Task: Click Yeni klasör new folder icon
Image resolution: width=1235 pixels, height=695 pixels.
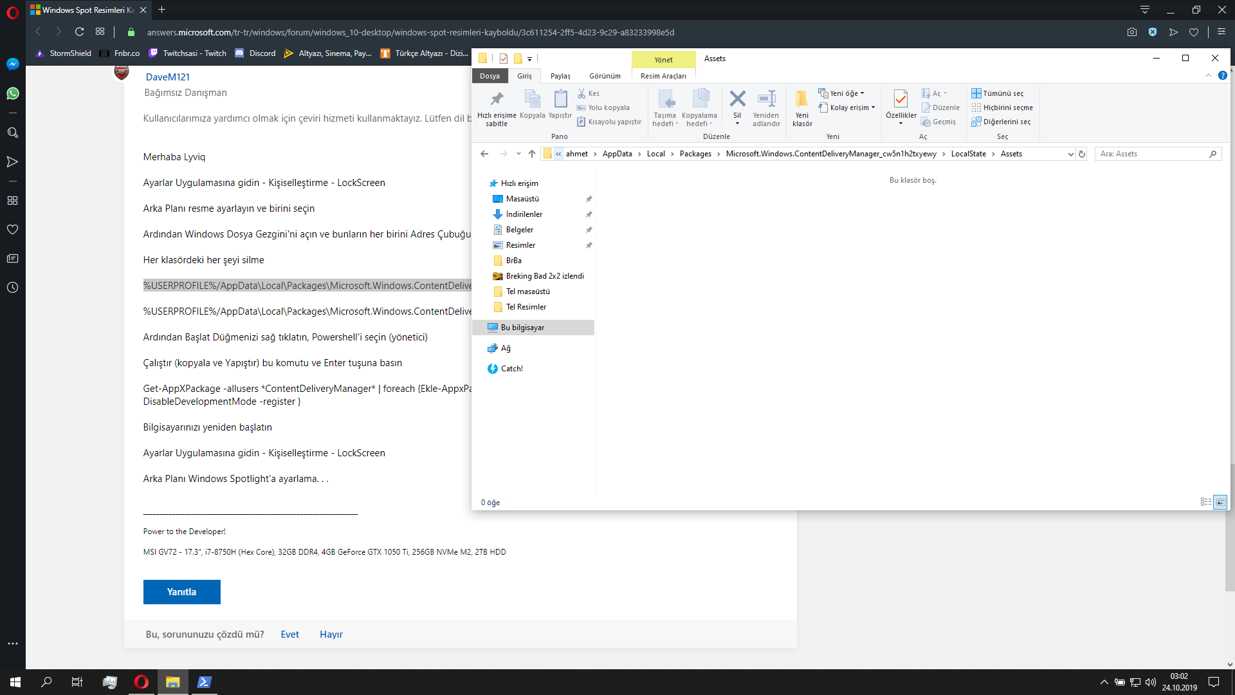Action: (801, 100)
